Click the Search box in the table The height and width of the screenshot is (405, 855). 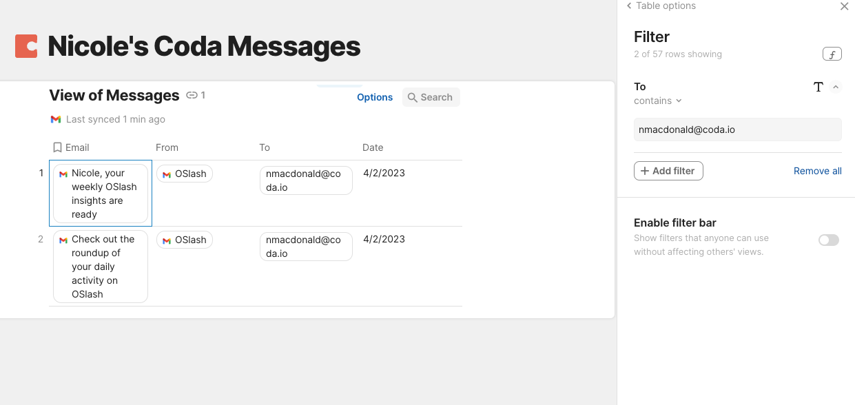click(431, 97)
